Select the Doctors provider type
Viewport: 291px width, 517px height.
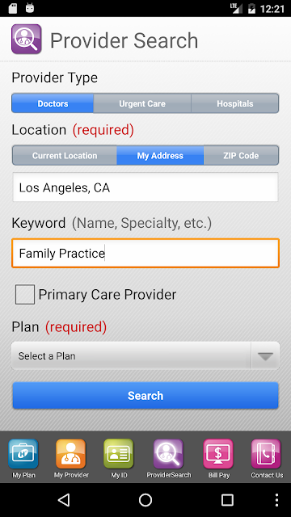click(x=53, y=103)
